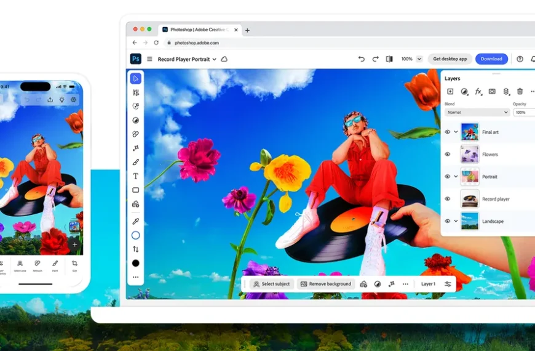This screenshot has height=351, width=535.
Task: Swap foreground and background colors
Action: click(135, 249)
